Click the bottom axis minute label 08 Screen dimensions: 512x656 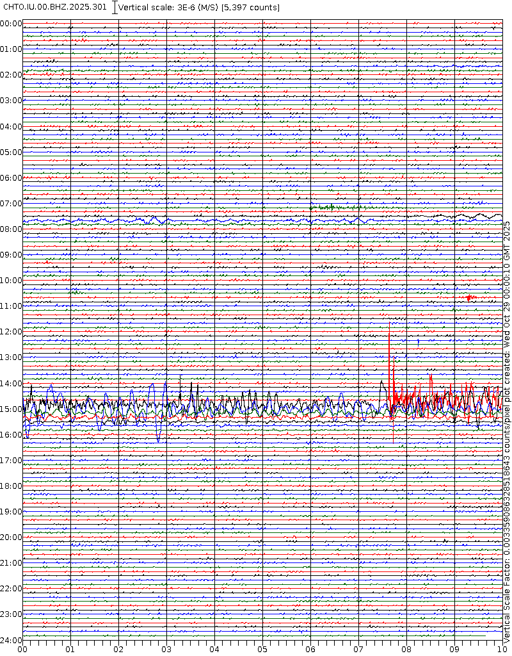[x=406, y=648]
